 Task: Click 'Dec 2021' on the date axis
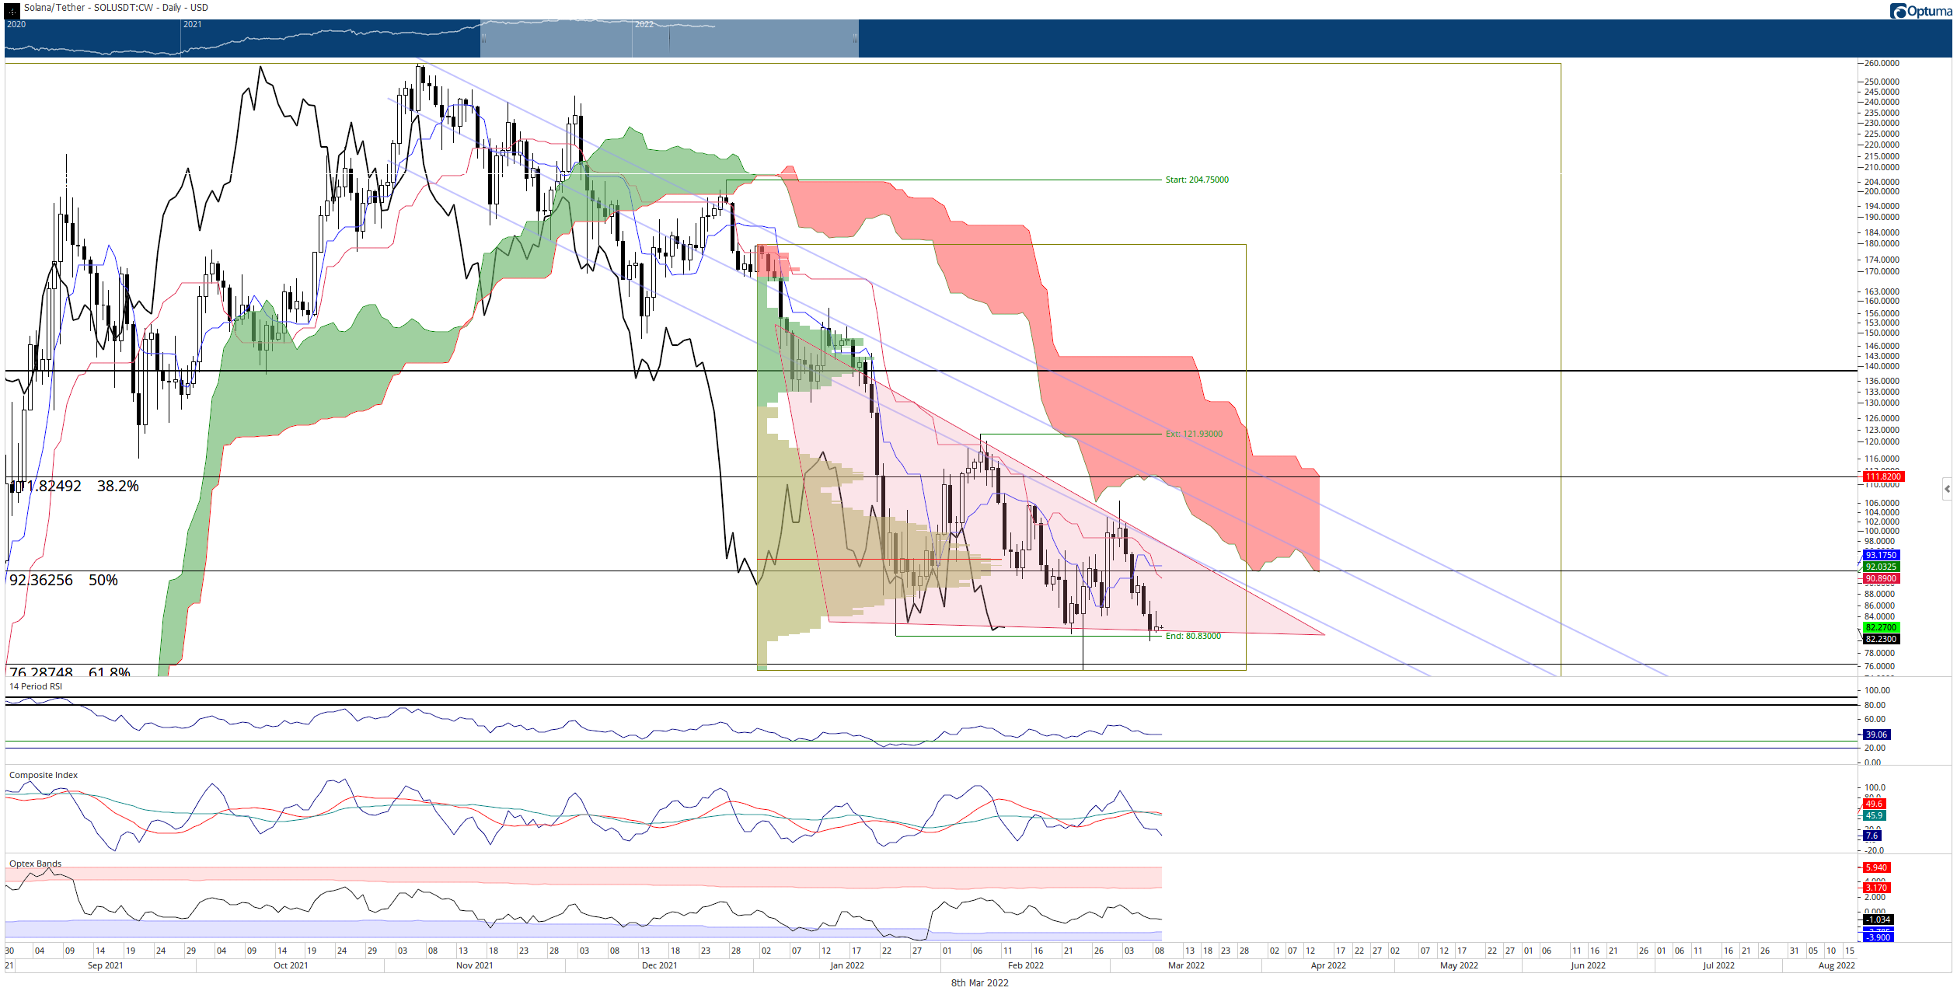click(659, 965)
